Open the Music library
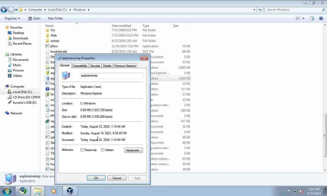 (17, 65)
